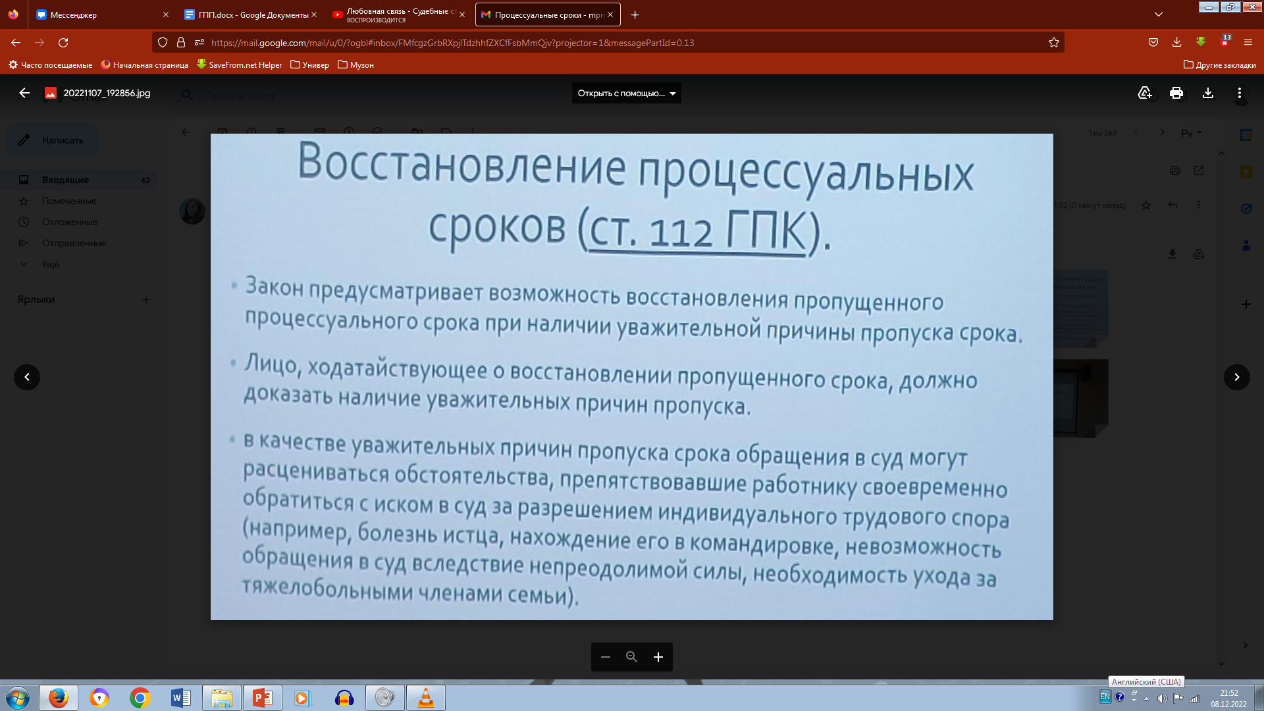The height and width of the screenshot is (711, 1264).
Task: Print the 20221107_192856.jpg image
Action: coord(1176,93)
